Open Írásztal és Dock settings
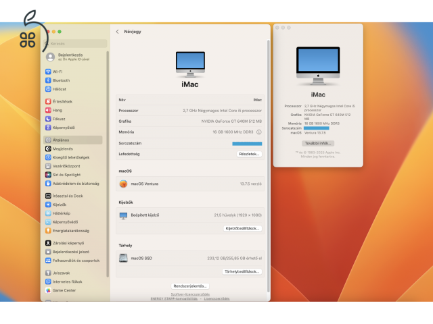The image size is (433, 324). 68,196
